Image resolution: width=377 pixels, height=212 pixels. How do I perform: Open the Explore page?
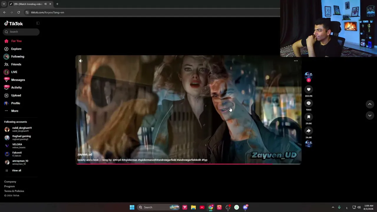tap(13, 49)
